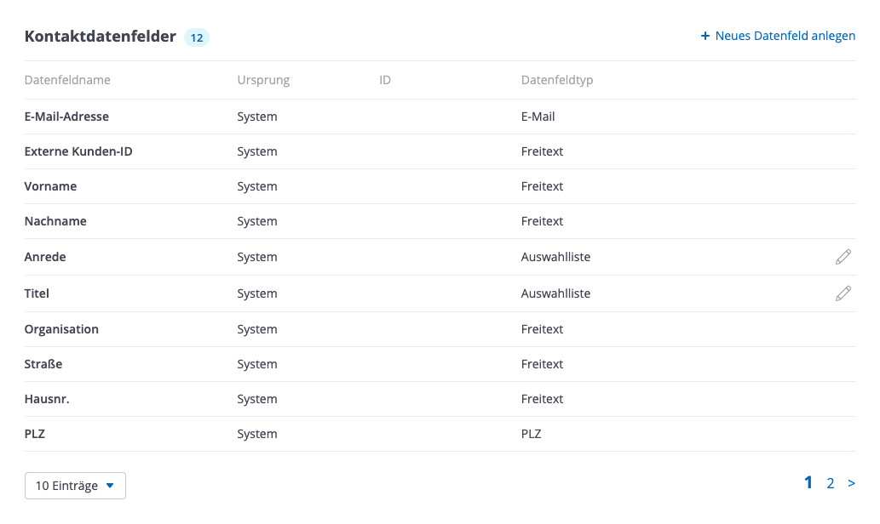Click the pencil icon for Titel
The width and height of the screenshot is (880, 524).
pyautogui.click(x=843, y=293)
